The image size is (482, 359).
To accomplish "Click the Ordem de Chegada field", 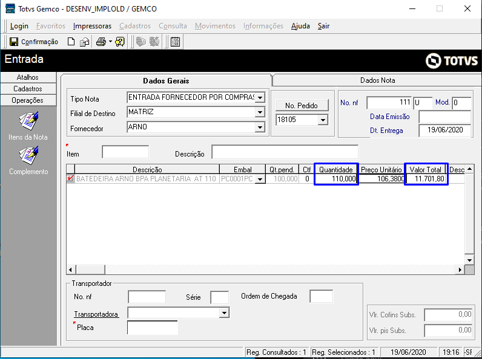I will point(321,296).
